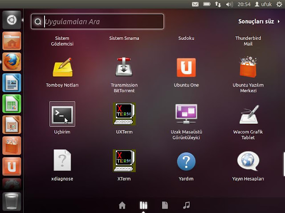Launch the Uçbirim terminal

[x=62, y=114]
